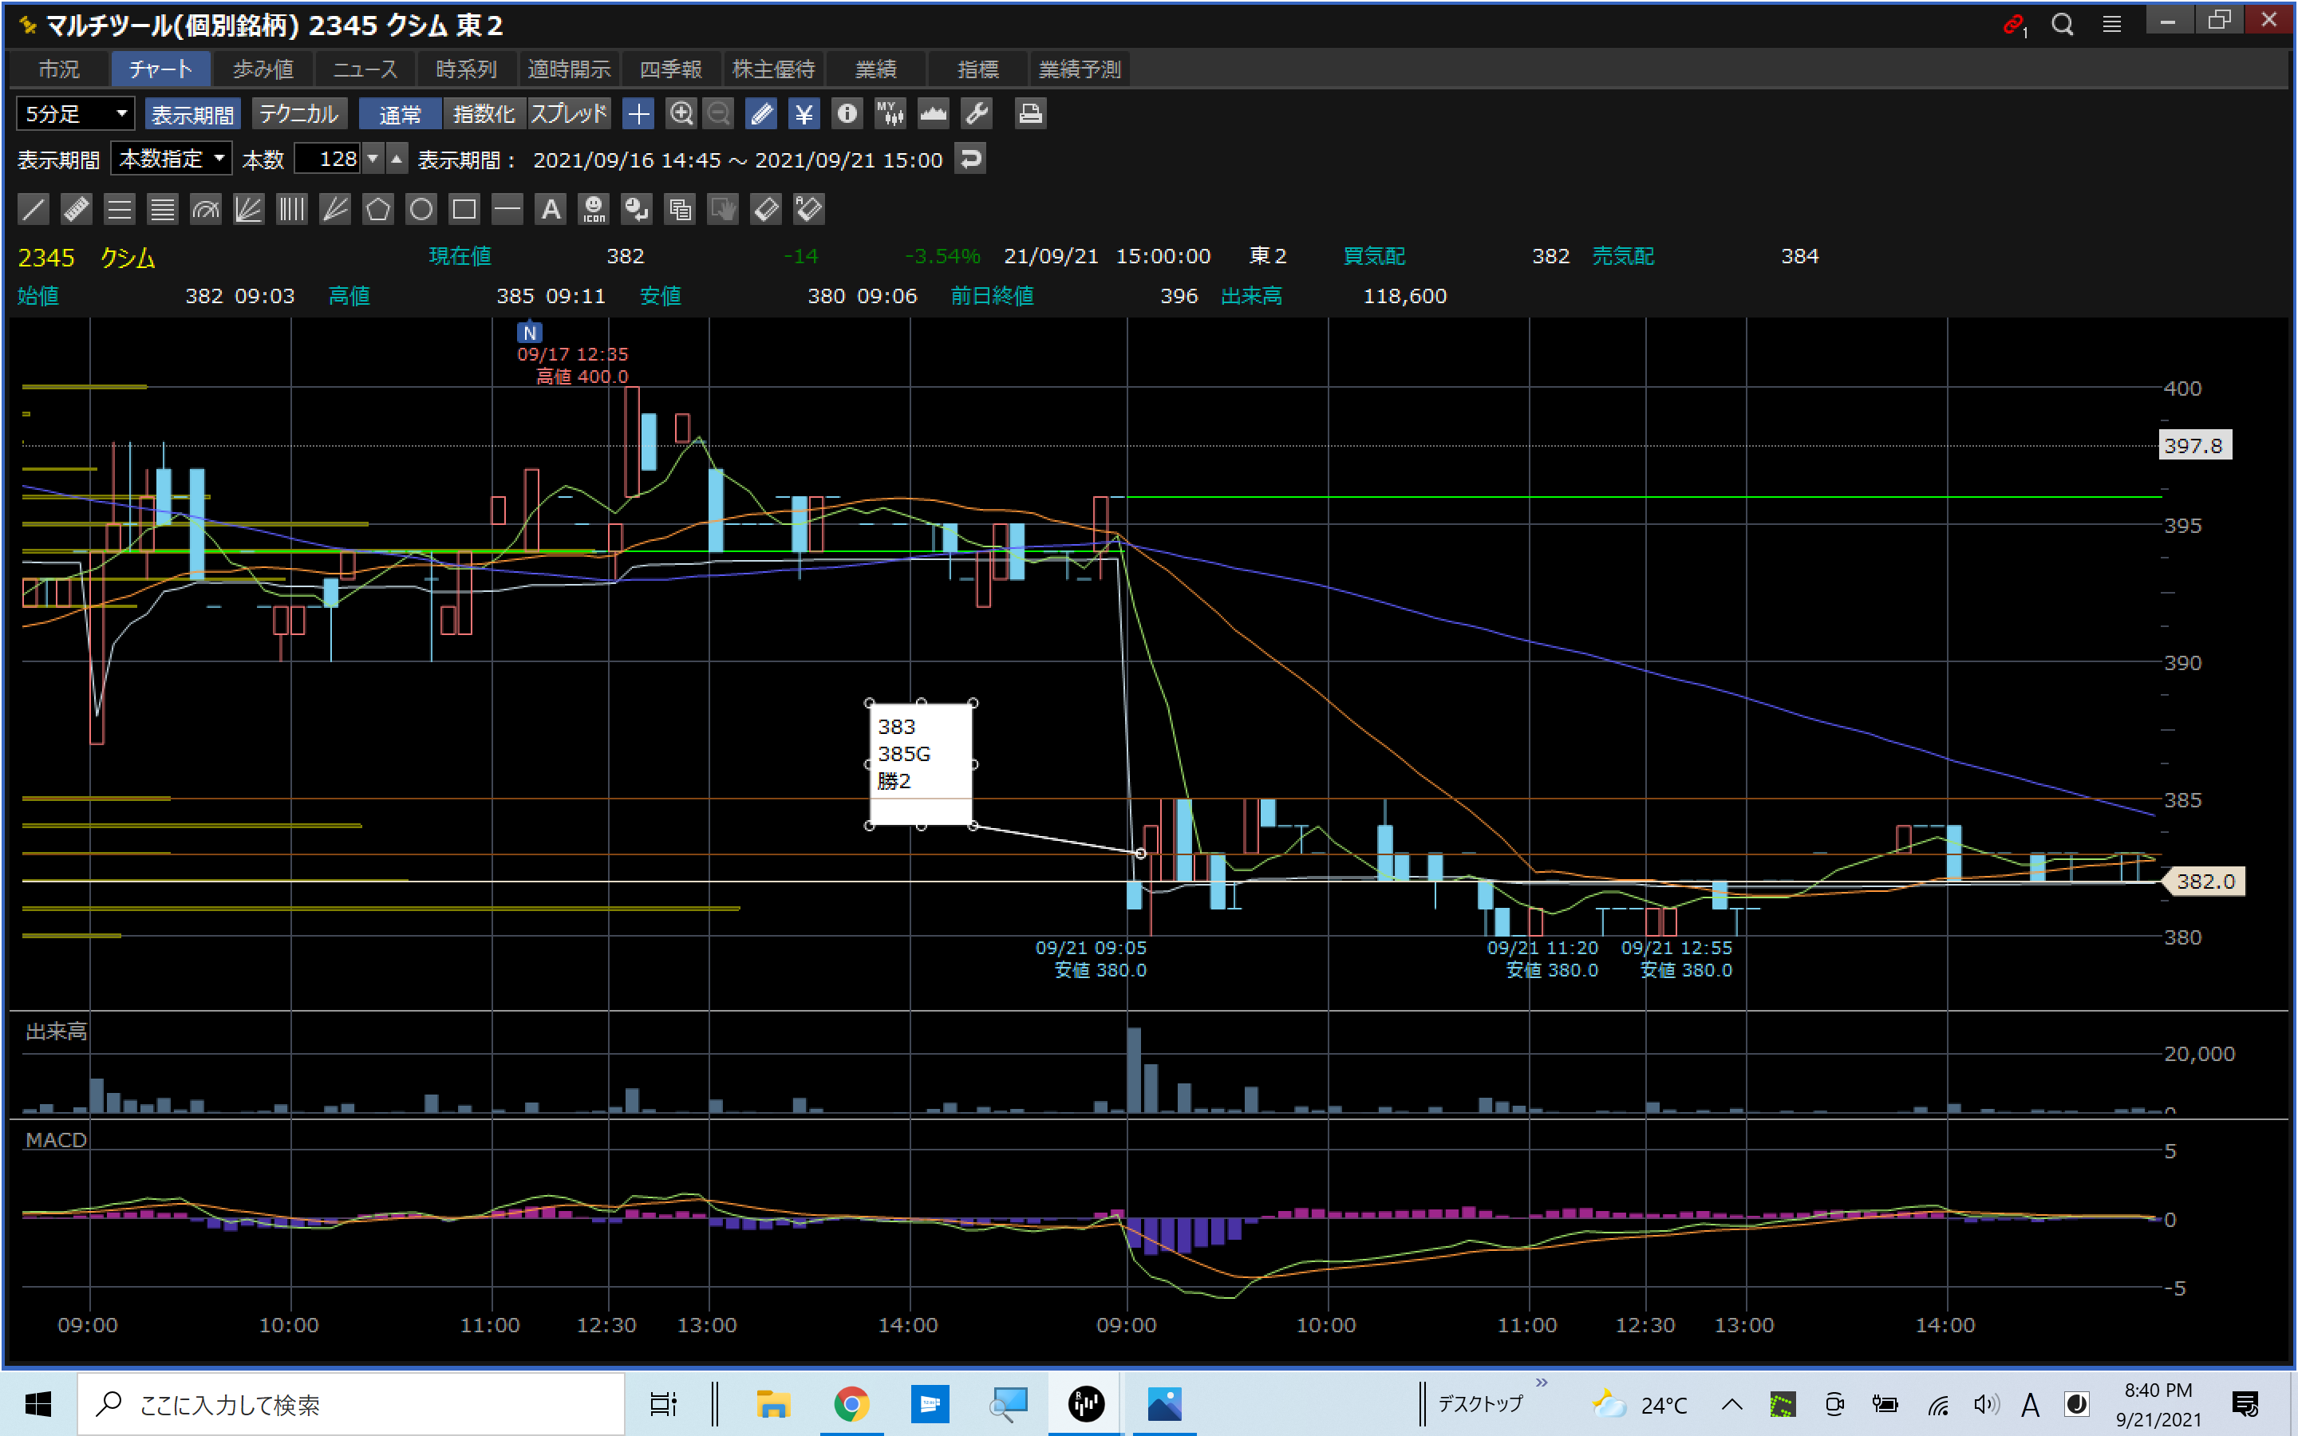Select the text annotation A tool

pos(551,209)
